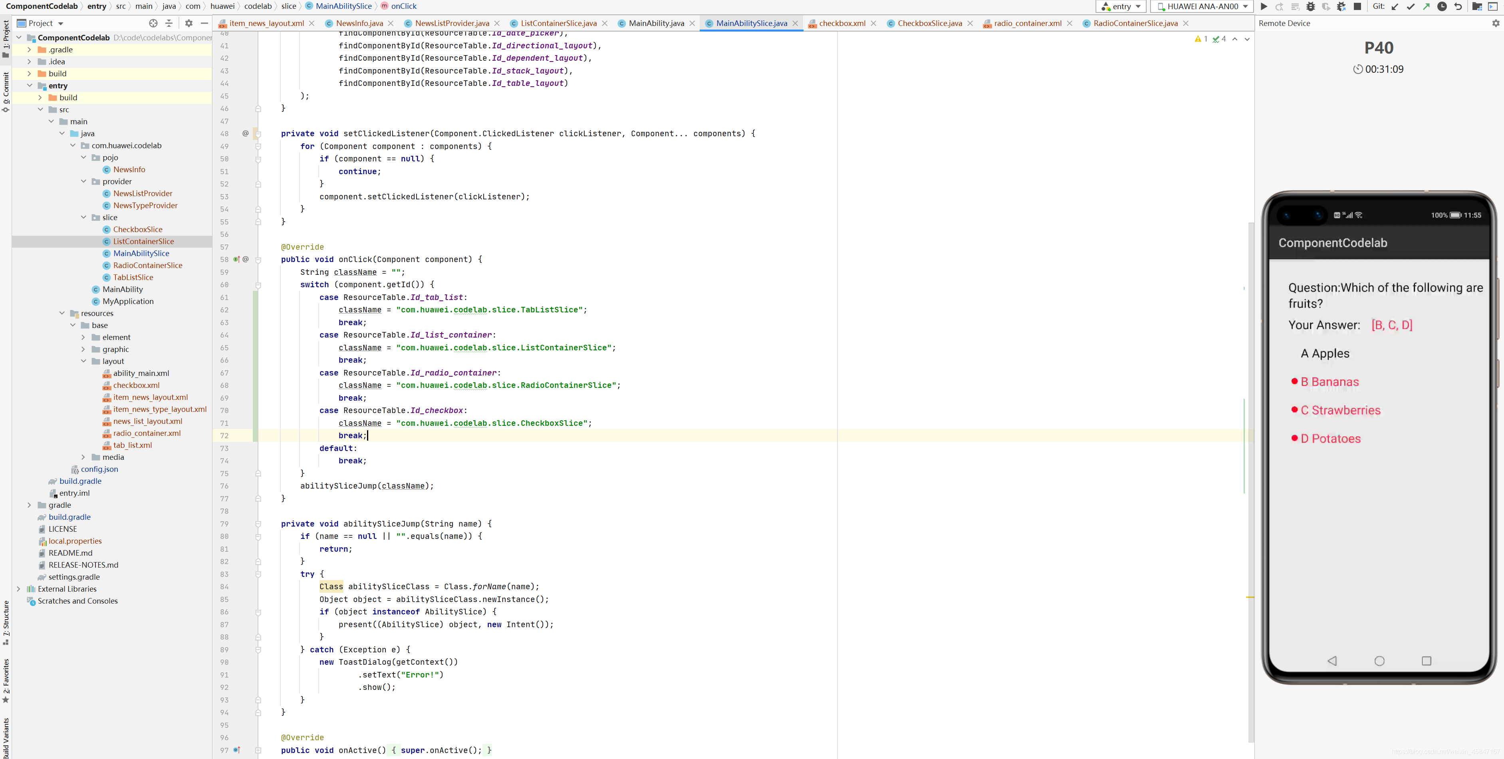This screenshot has width=1504, height=759.
Task: Switch to RadioContainerSlice.java editor tab
Action: [x=1135, y=23]
